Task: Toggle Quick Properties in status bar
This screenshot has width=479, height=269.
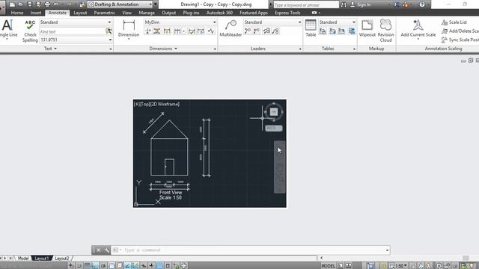Action: click(168, 266)
